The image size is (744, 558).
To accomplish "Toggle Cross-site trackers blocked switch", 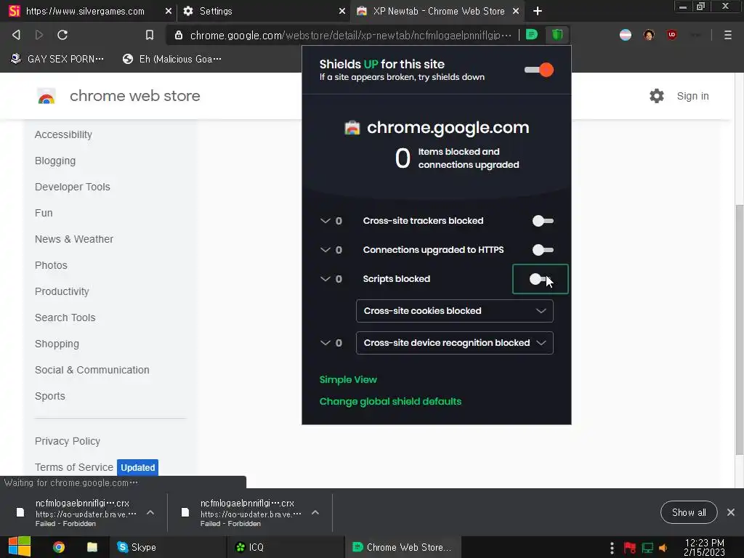I will (x=543, y=221).
